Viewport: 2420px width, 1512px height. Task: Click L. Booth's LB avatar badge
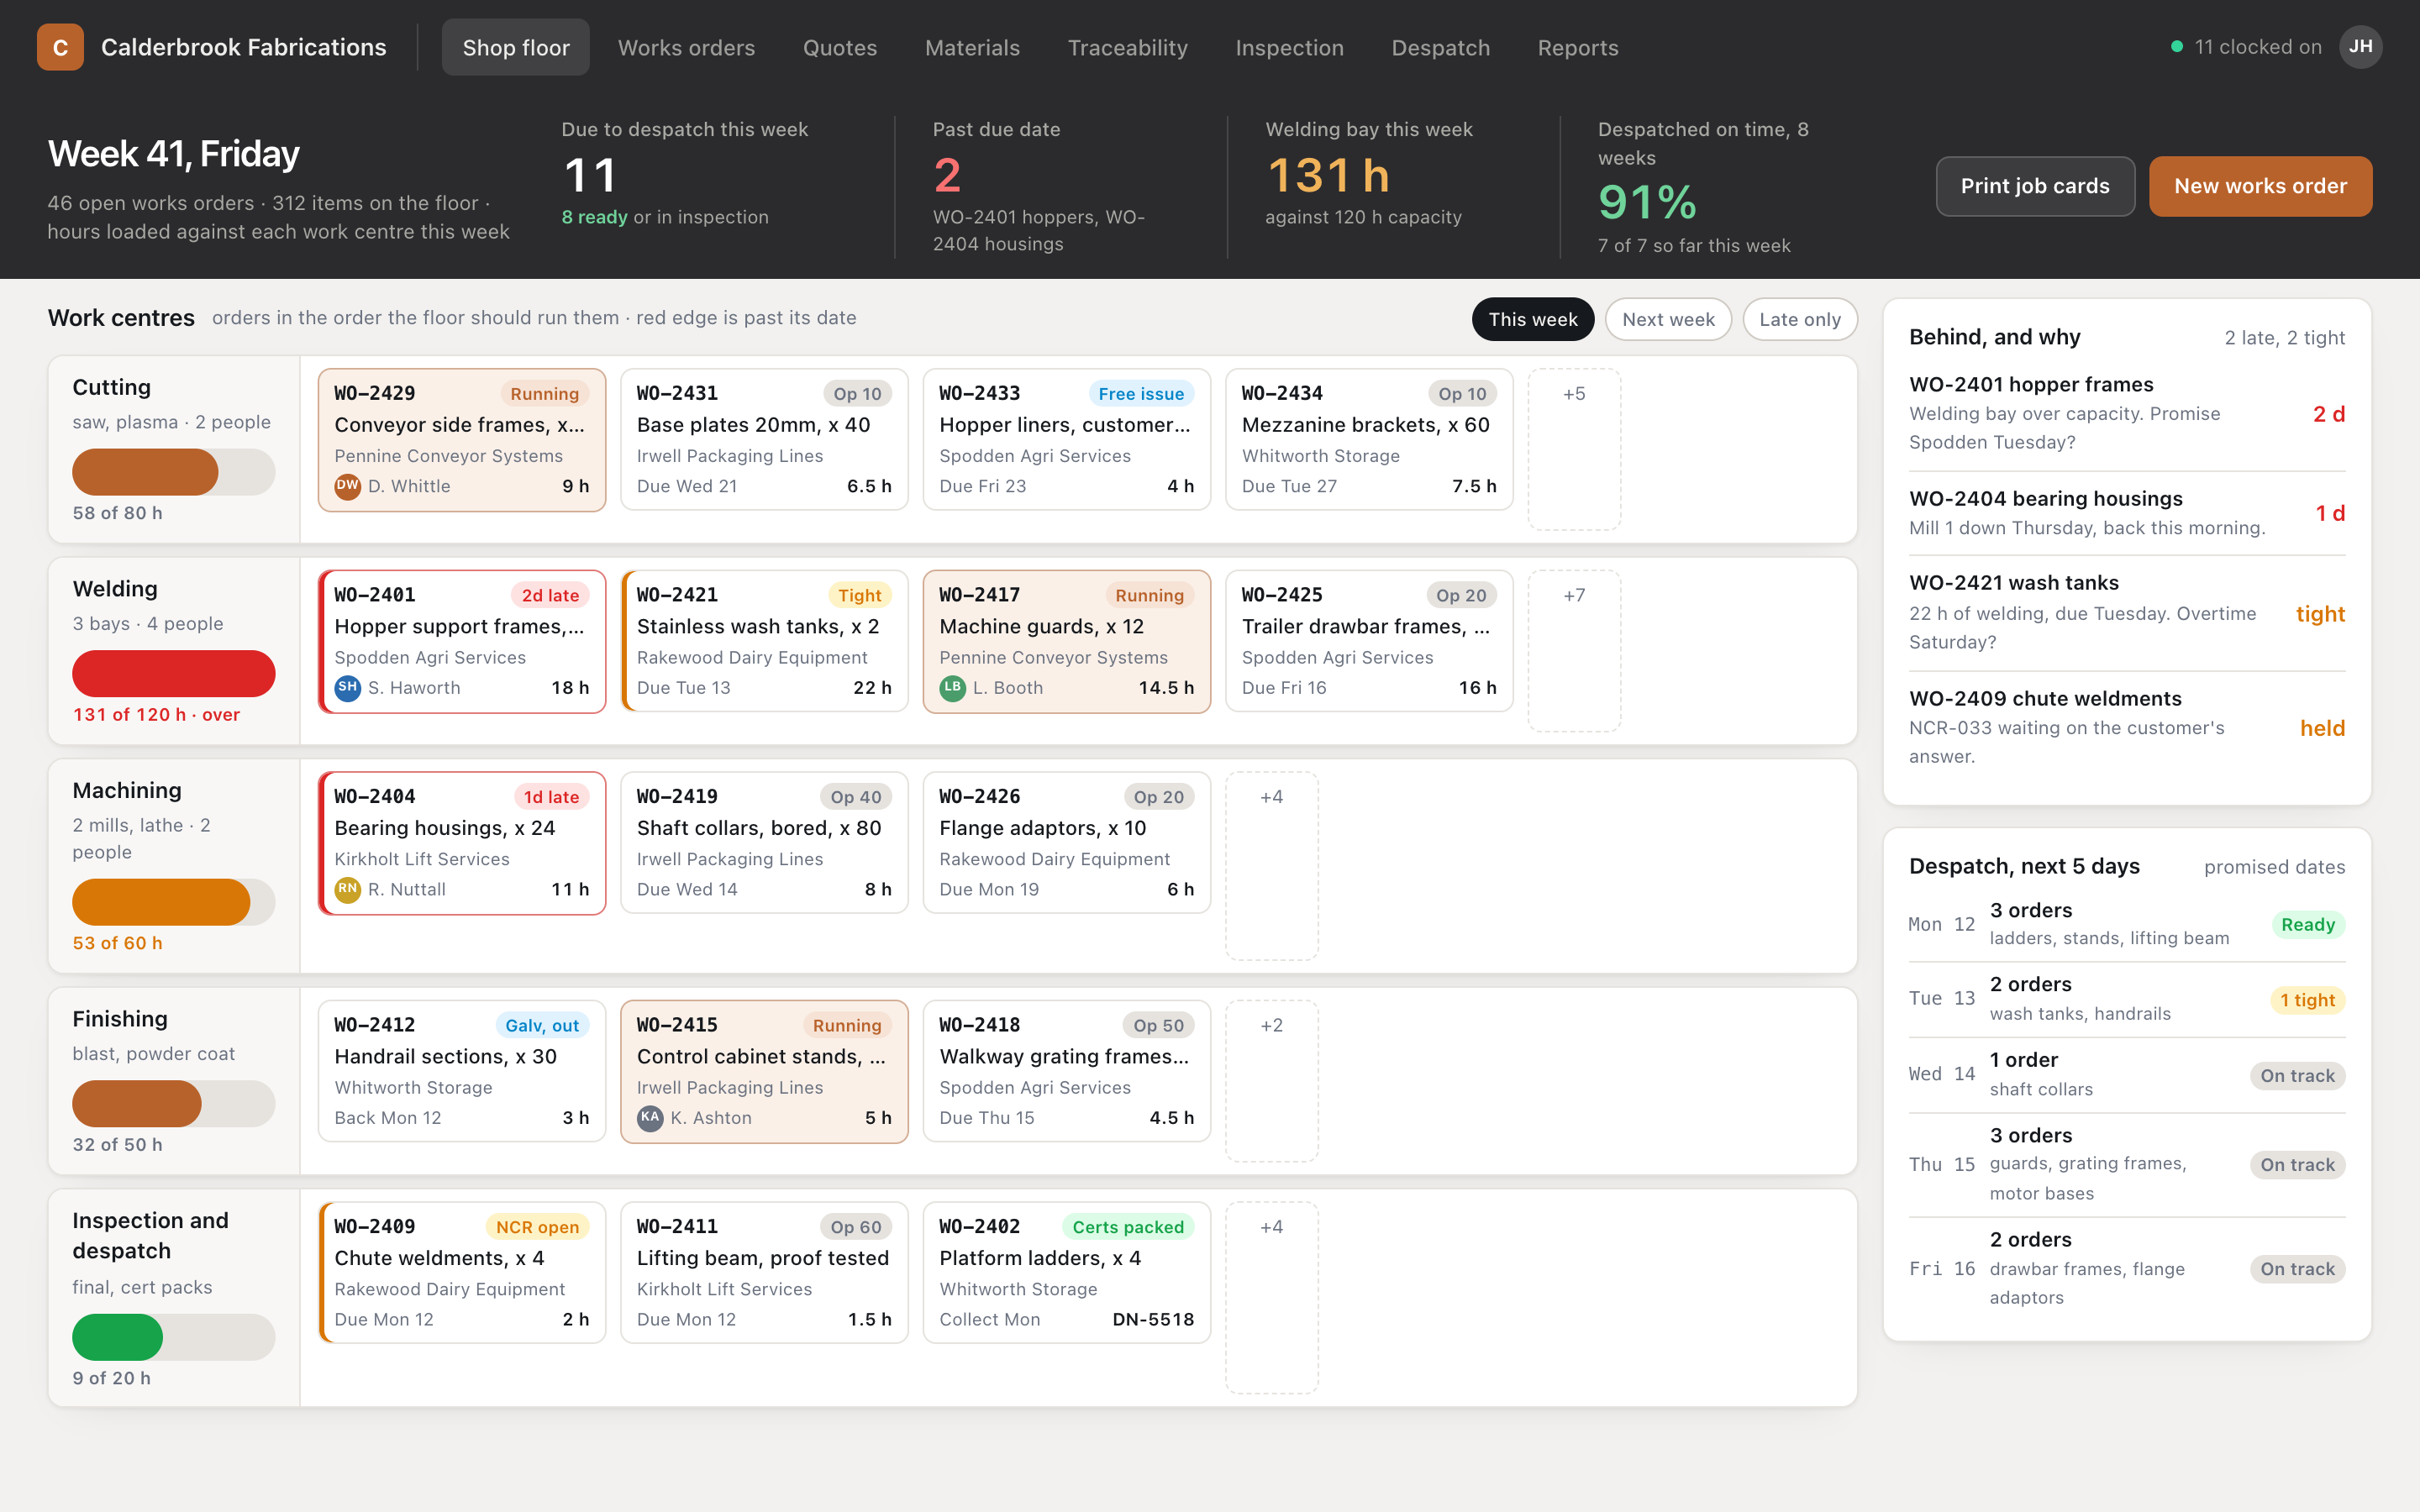click(952, 688)
